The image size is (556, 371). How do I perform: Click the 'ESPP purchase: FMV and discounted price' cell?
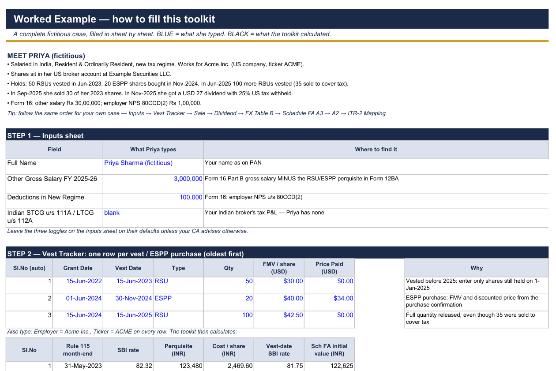click(477, 303)
